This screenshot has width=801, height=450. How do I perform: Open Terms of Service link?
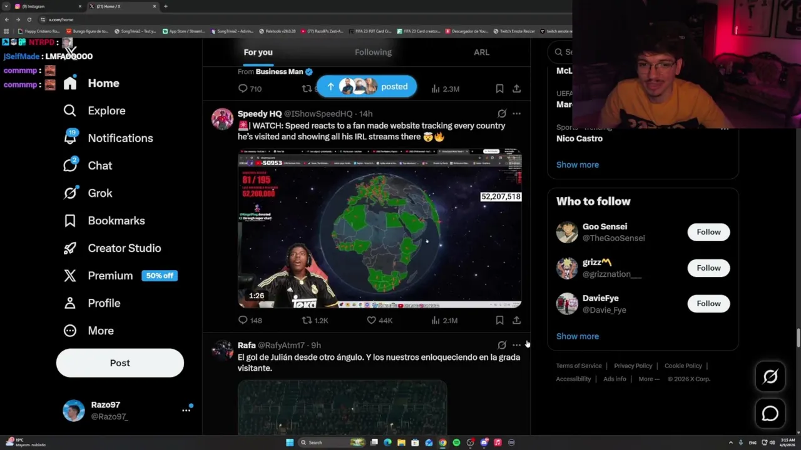pos(579,366)
